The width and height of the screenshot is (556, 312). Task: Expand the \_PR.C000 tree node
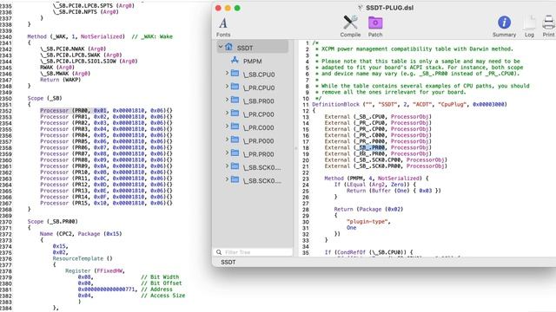click(227, 127)
